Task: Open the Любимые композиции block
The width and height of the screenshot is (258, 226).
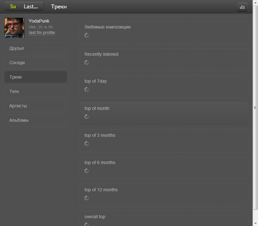Action: pyautogui.click(x=164, y=32)
